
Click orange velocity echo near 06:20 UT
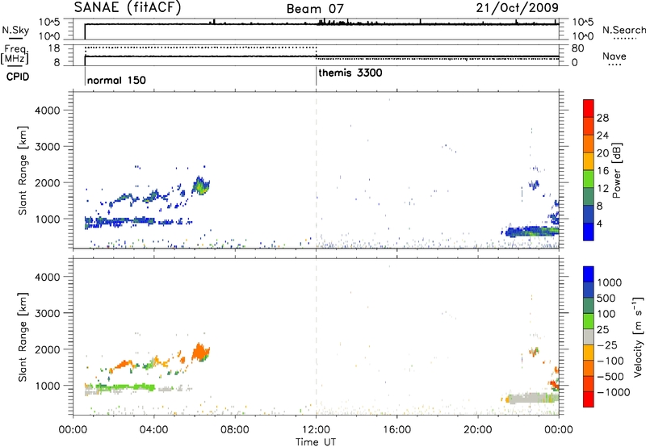(x=199, y=352)
